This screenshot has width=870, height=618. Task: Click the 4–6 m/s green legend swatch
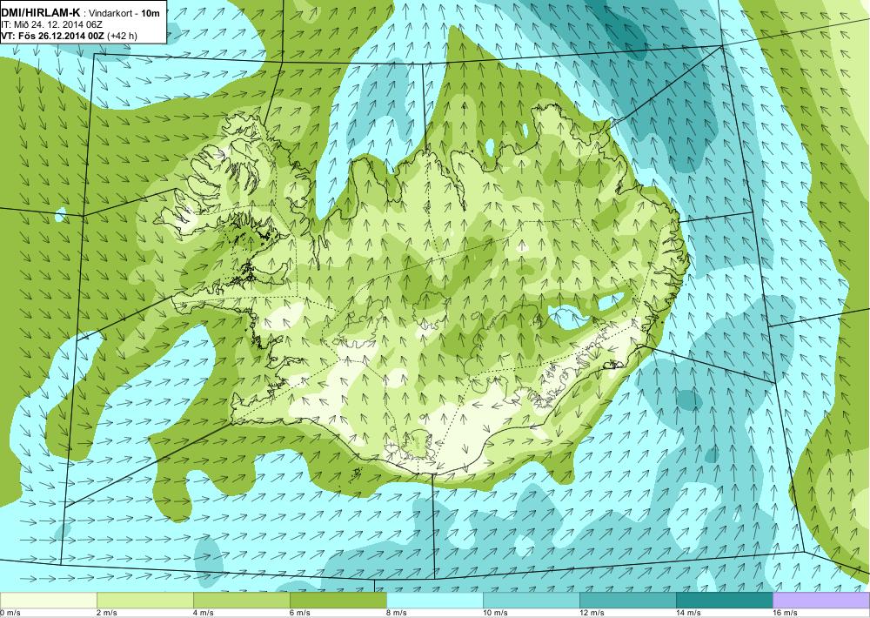(242, 601)
